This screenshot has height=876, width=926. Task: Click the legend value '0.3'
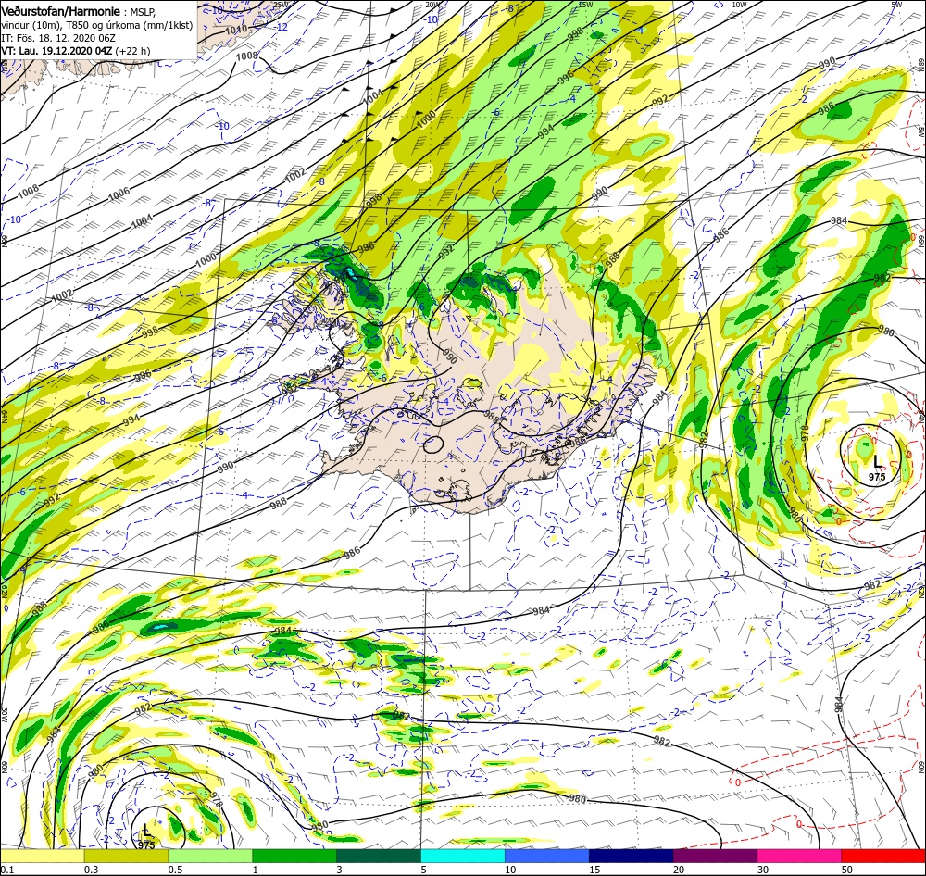91,870
